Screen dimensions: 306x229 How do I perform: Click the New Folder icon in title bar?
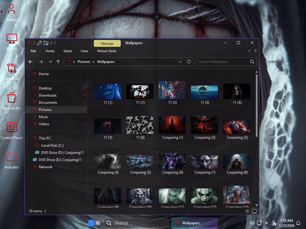(x=46, y=43)
